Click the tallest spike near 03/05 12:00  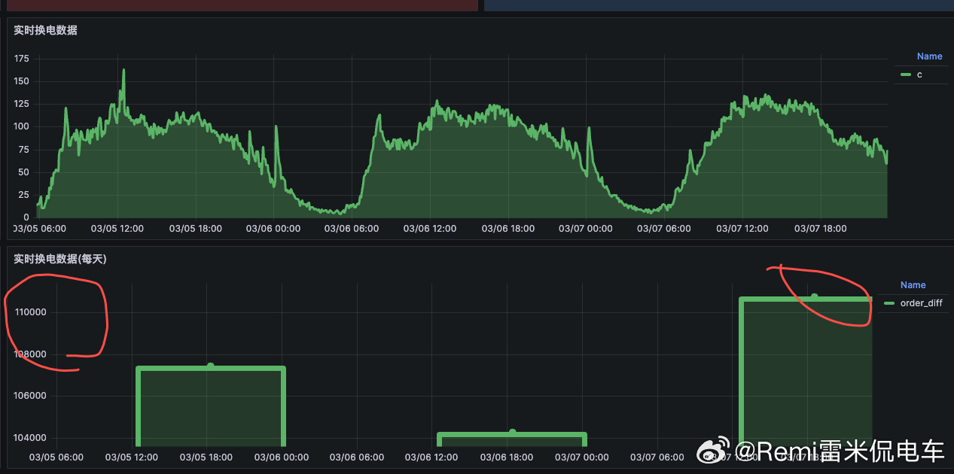(123, 71)
